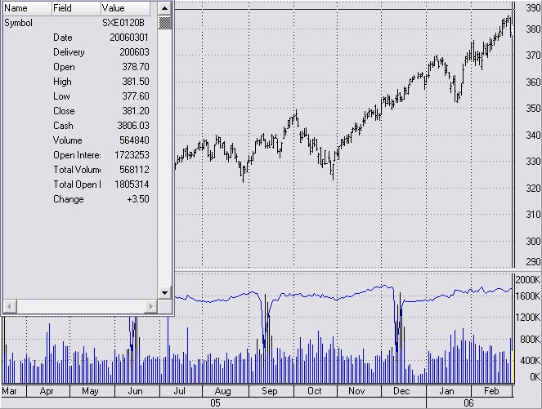
Task: Click the vertical scrollbar thumb in data panel
Action: 164,22
